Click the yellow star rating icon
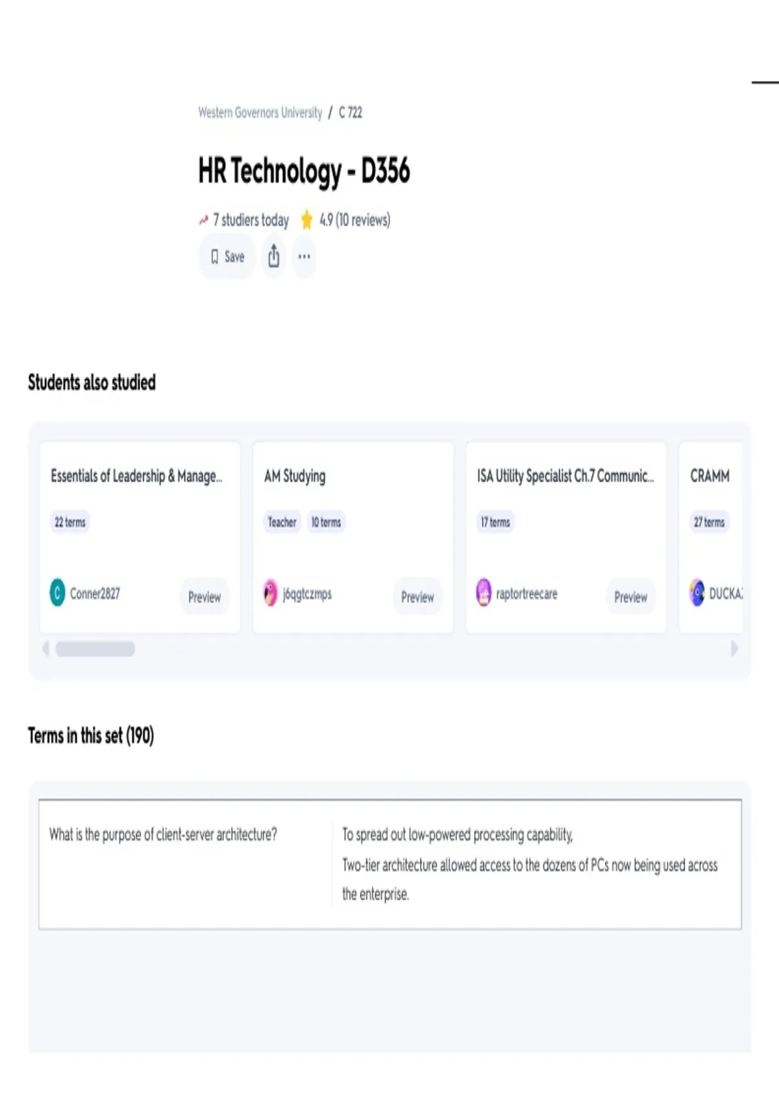779x1103 pixels. 306,220
